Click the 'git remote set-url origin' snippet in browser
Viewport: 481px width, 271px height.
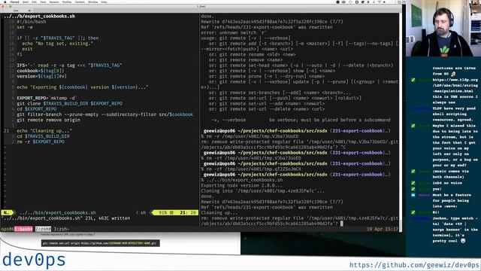click(100, 243)
